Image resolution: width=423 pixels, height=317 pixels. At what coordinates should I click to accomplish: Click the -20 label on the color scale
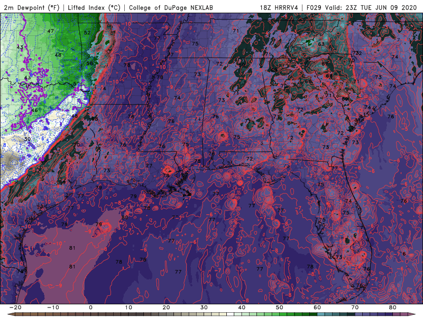click(15, 307)
